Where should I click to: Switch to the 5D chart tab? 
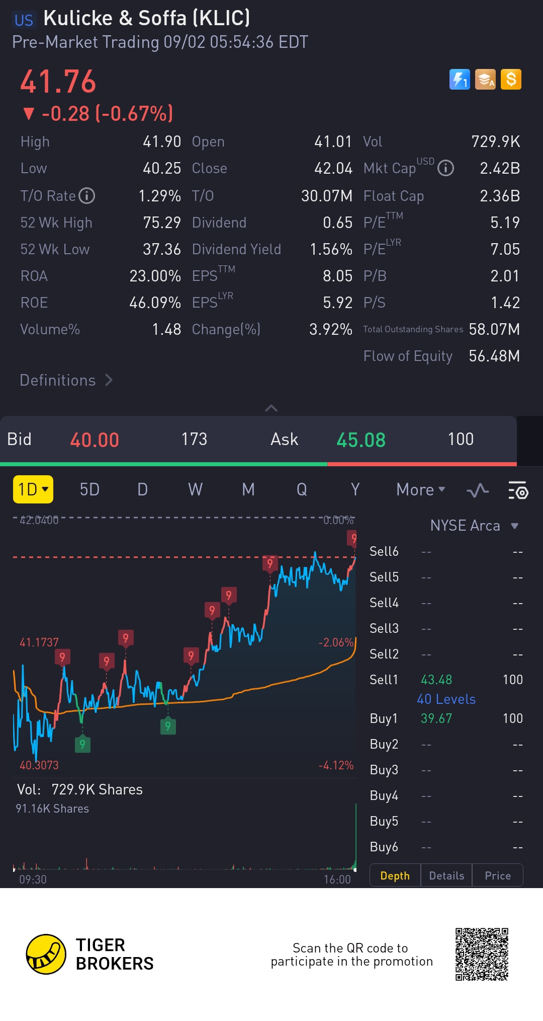(x=89, y=489)
